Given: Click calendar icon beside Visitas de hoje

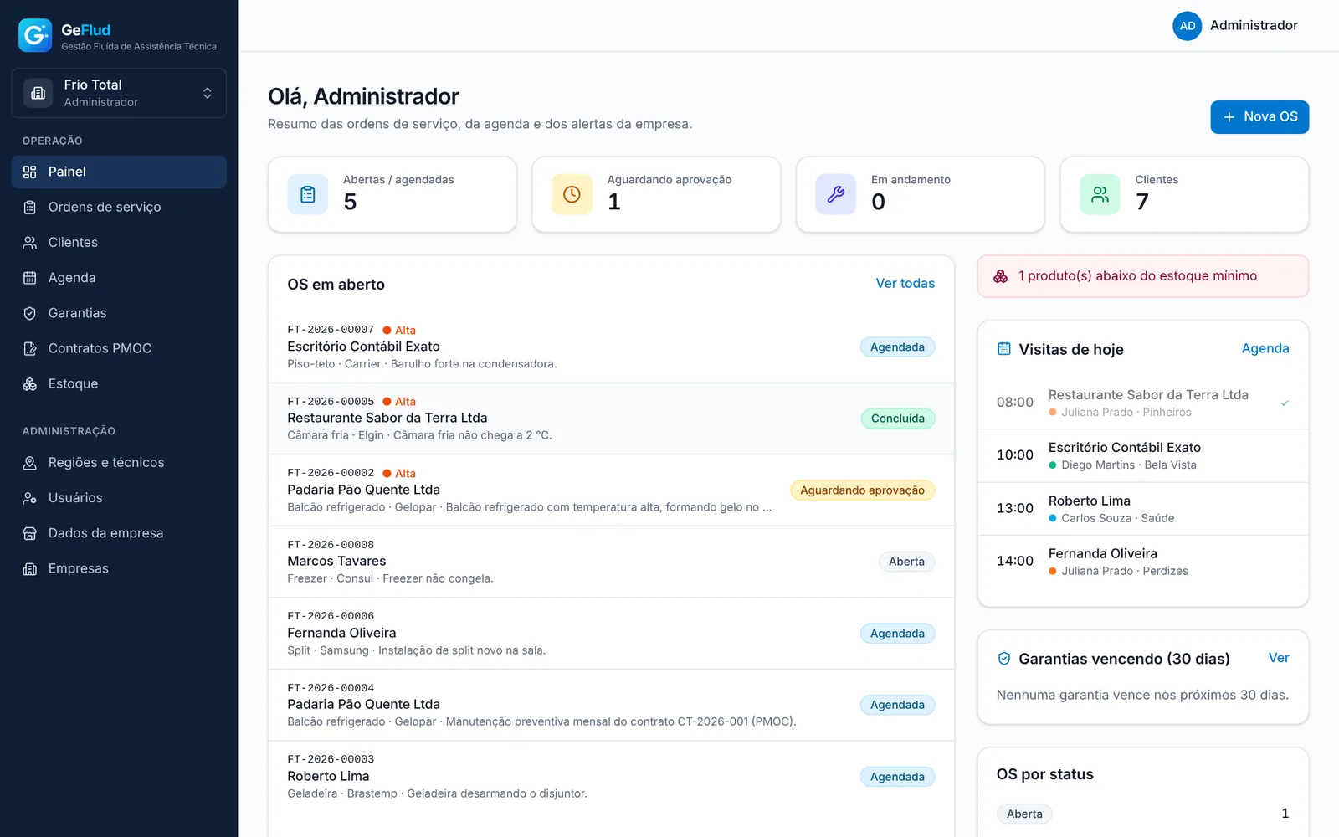Looking at the screenshot, I should (x=1004, y=349).
